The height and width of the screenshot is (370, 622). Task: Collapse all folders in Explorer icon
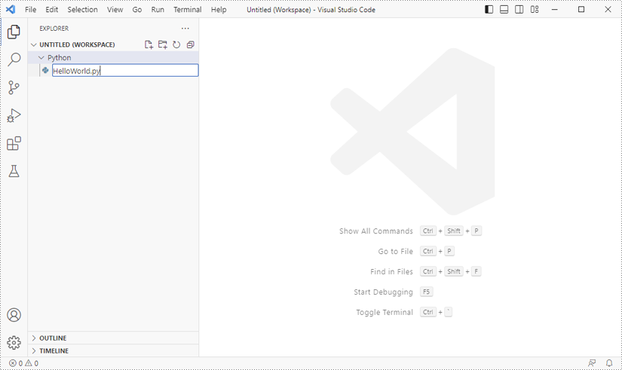(x=191, y=44)
